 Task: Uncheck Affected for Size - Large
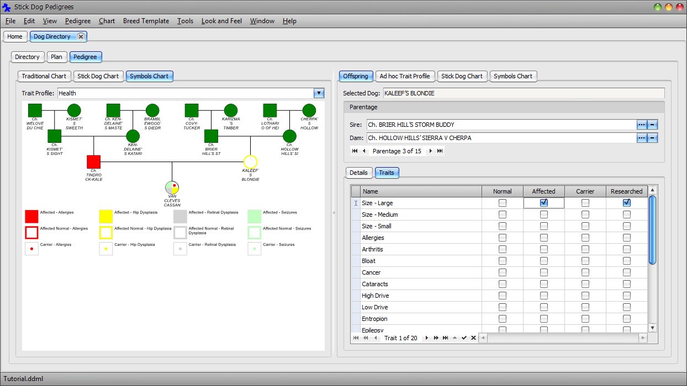pyautogui.click(x=543, y=203)
